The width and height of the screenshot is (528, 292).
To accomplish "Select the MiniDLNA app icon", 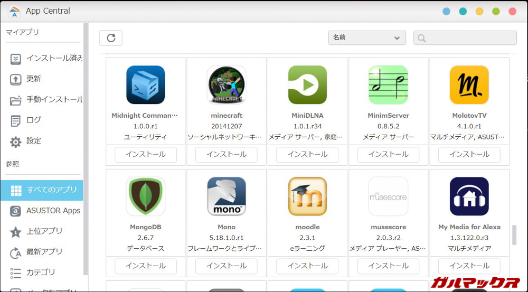I will (x=307, y=85).
